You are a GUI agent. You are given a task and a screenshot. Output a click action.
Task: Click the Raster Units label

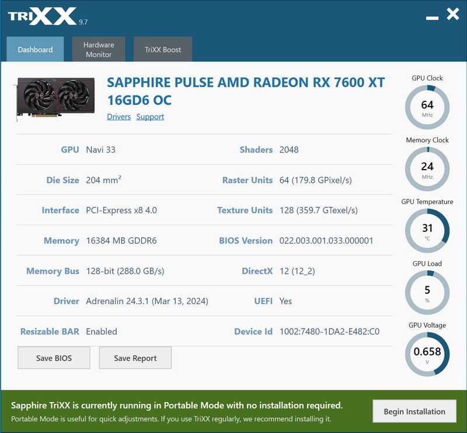(x=248, y=180)
